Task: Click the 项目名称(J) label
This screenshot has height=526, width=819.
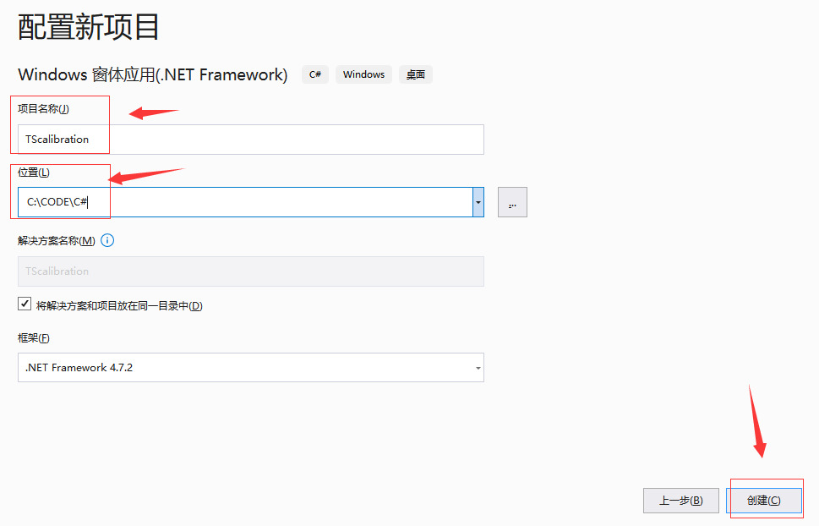Action: [43, 109]
